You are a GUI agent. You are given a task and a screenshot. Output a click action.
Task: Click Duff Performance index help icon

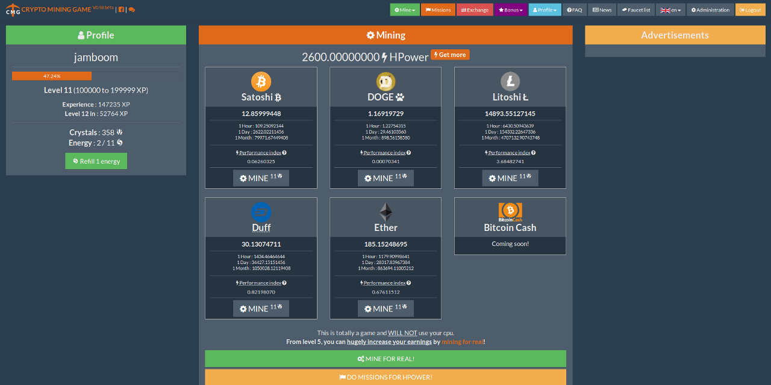[x=284, y=283]
